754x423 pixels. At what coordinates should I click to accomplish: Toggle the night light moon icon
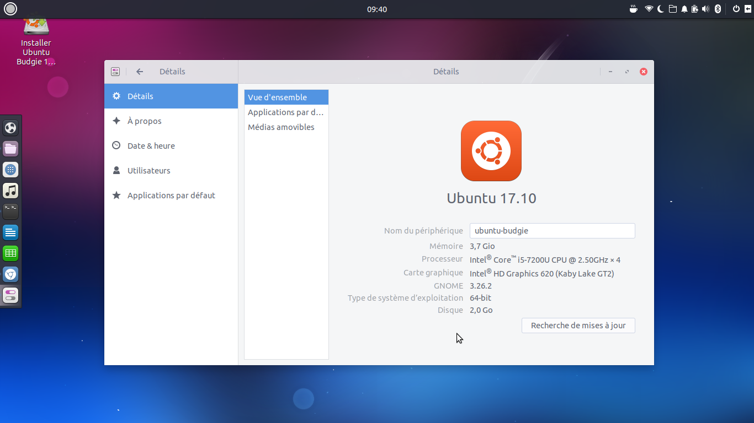[x=661, y=9]
